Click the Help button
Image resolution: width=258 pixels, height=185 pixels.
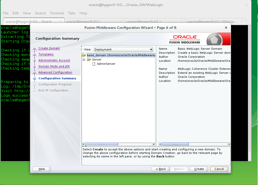(41, 169)
